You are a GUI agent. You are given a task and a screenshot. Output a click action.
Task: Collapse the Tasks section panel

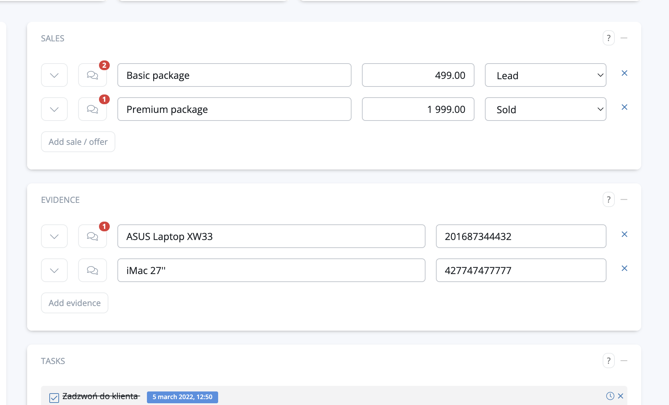624,361
